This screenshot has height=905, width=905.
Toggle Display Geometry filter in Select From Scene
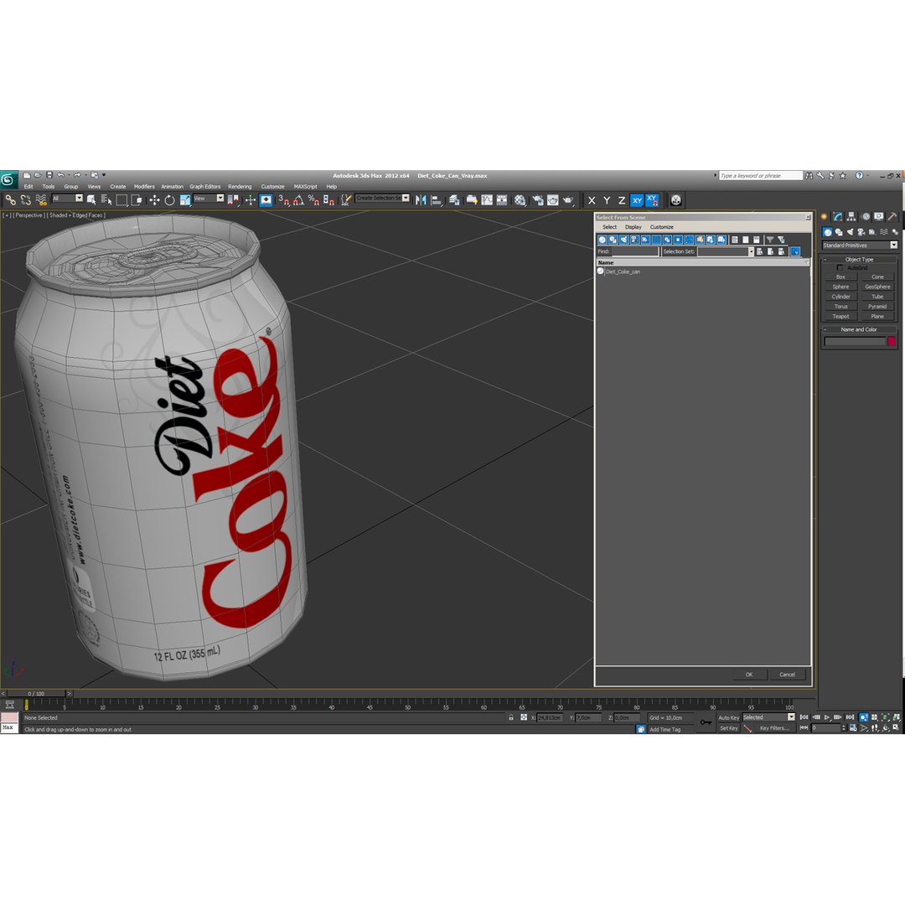click(x=602, y=240)
